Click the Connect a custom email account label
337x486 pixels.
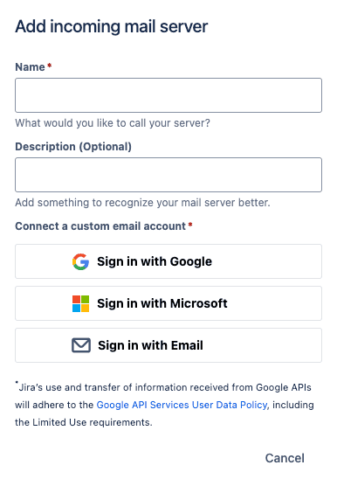click(100, 226)
